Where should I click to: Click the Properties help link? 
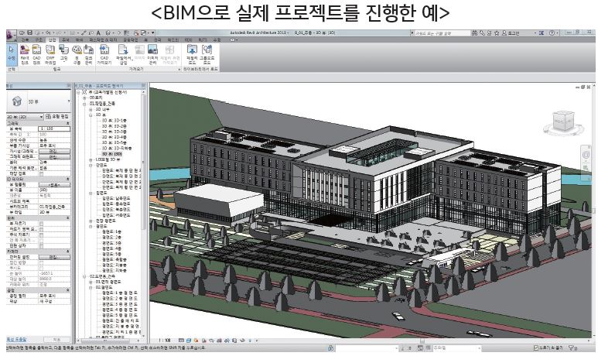[x=17, y=340]
